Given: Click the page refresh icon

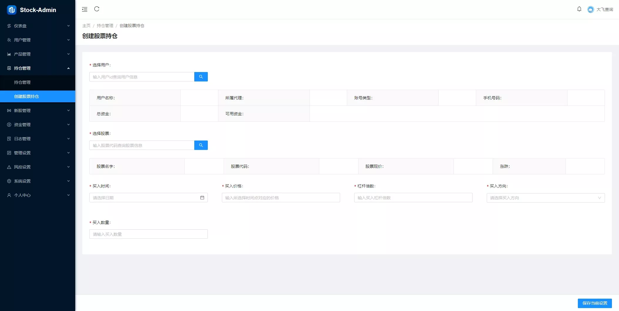Looking at the screenshot, I should [x=97, y=9].
